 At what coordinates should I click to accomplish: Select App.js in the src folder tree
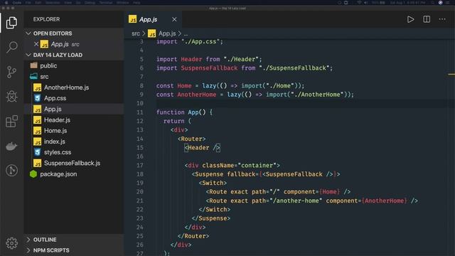pos(74,109)
